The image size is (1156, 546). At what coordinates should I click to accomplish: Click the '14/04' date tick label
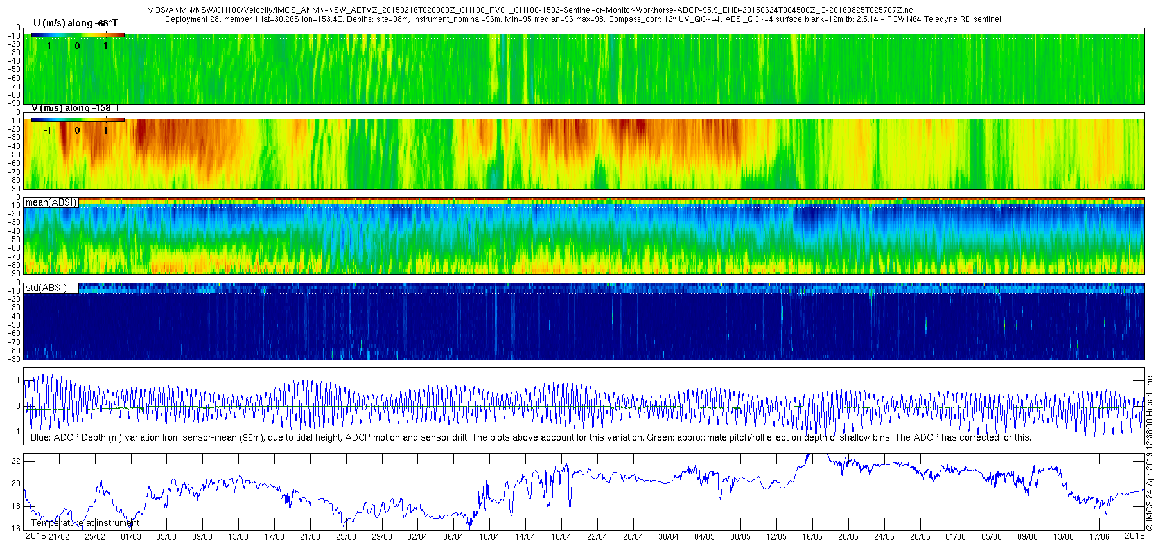pos(525,536)
